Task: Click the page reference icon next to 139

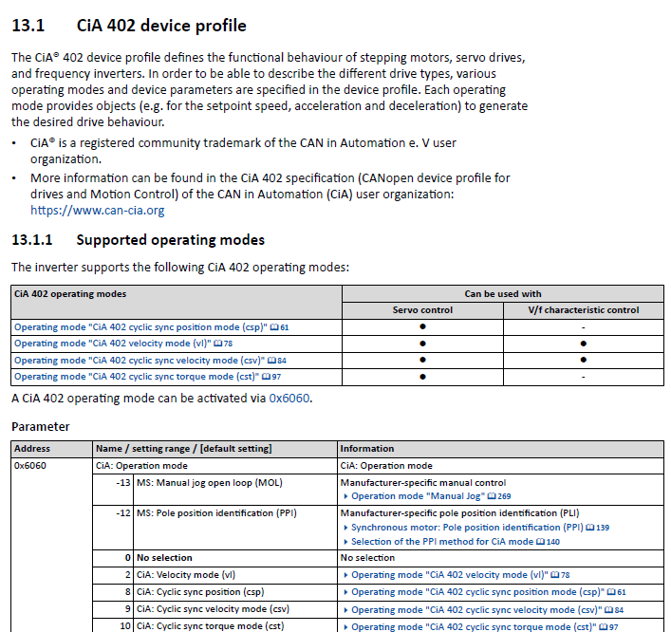Action: click(x=591, y=528)
